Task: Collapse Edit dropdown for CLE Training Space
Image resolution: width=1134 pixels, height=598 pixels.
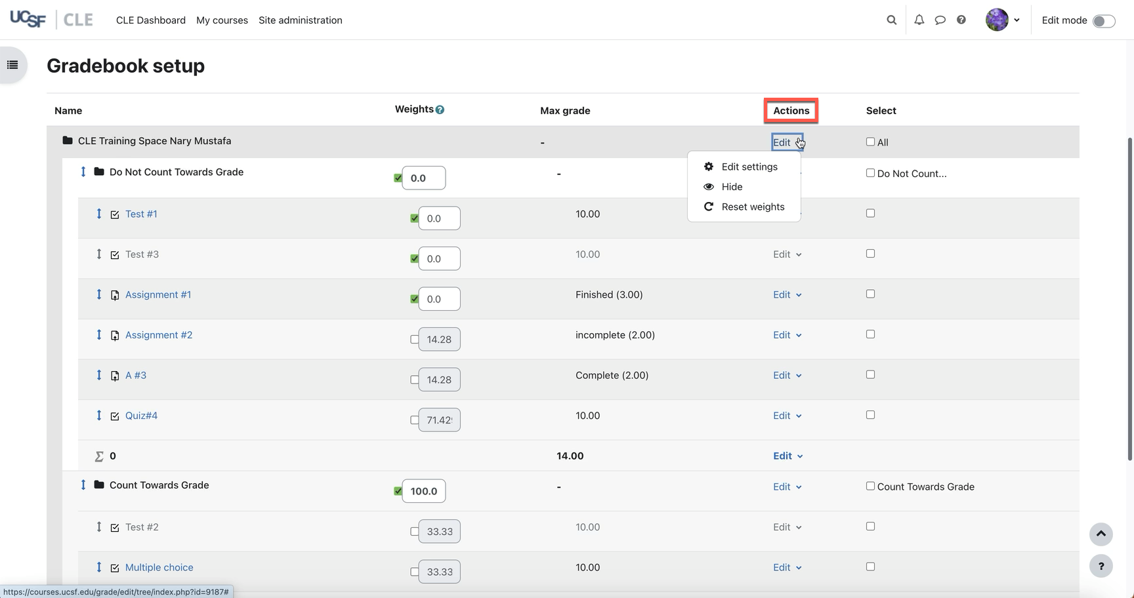Action: (787, 142)
